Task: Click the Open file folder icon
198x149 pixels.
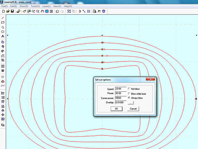Action: tap(8, 12)
